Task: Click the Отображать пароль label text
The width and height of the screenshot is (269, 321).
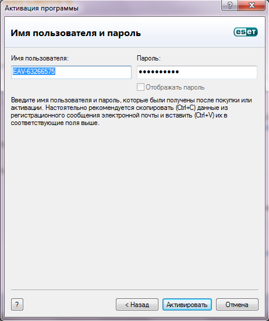Action: point(175,87)
